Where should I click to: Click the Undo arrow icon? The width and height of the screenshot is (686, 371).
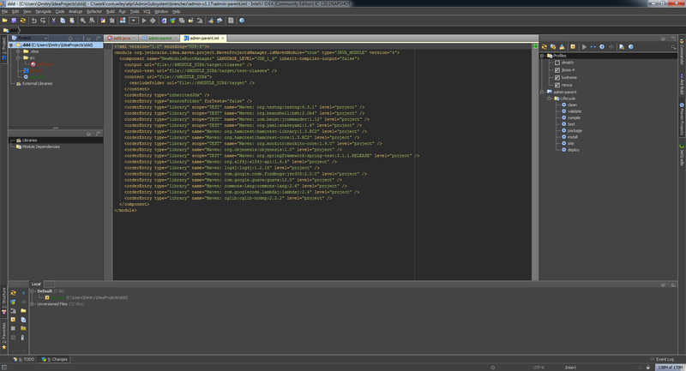[x=33, y=21]
